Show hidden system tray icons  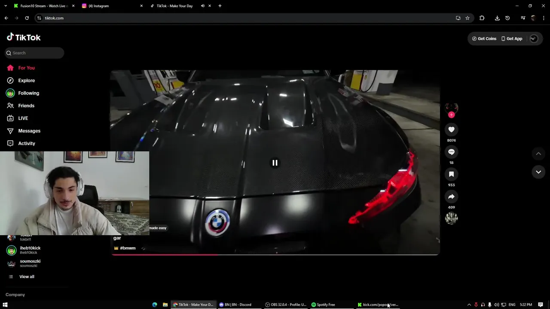tap(469, 305)
